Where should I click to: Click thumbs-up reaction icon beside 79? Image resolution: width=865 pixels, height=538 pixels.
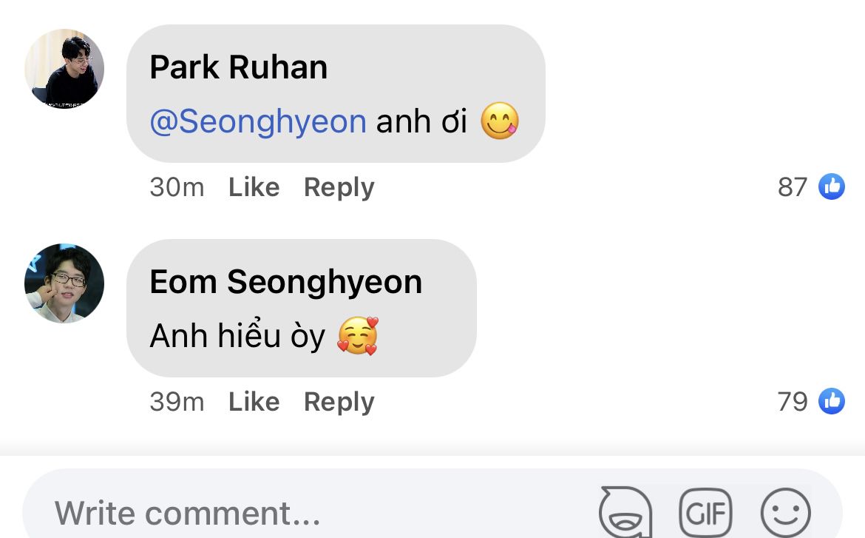click(832, 401)
